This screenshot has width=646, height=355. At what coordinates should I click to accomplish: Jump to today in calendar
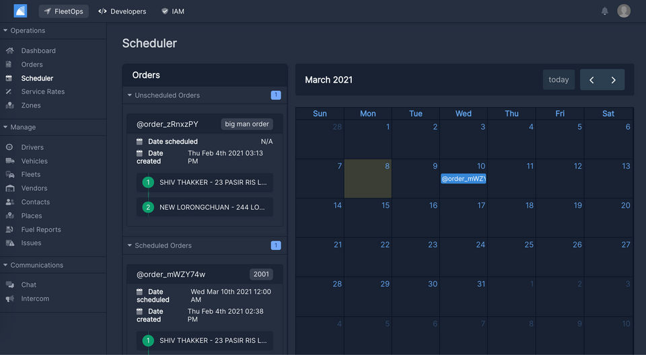pos(559,79)
